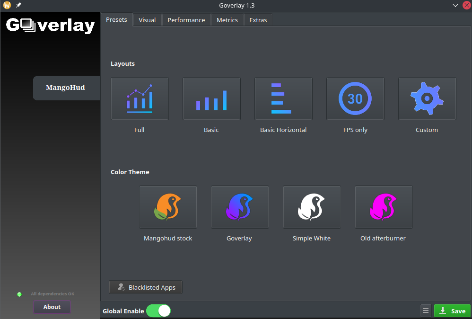Choose the Basic Horizontal layout icon
The image size is (472, 319).
coord(284,99)
